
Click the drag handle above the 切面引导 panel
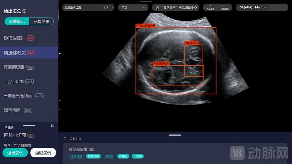175,135
